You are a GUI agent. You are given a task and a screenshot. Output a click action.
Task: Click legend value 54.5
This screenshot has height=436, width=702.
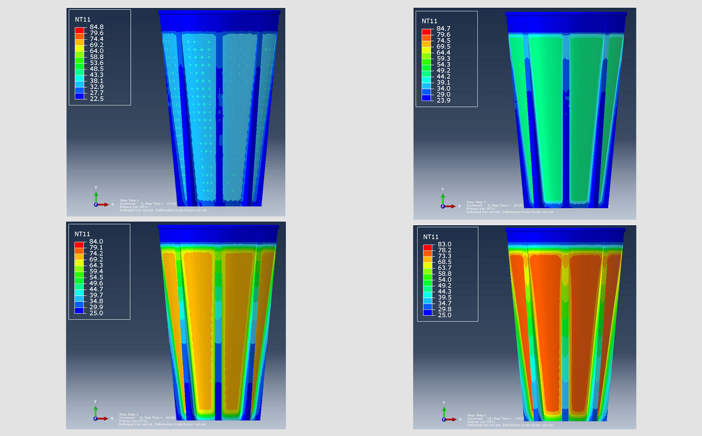point(96,277)
